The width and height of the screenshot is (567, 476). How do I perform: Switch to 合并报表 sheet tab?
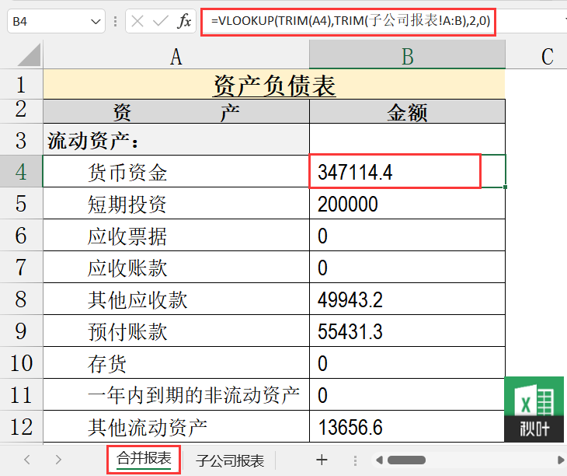[144, 459]
